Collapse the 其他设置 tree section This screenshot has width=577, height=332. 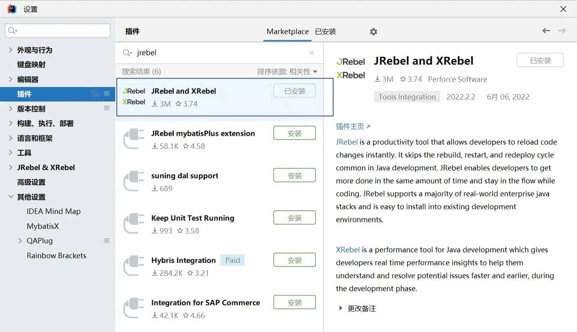pyautogui.click(x=10, y=197)
